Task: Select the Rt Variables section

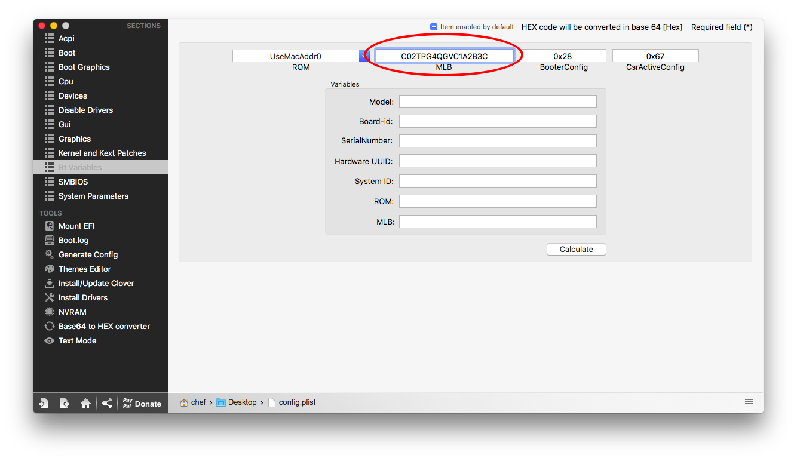Action: (x=100, y=167)
